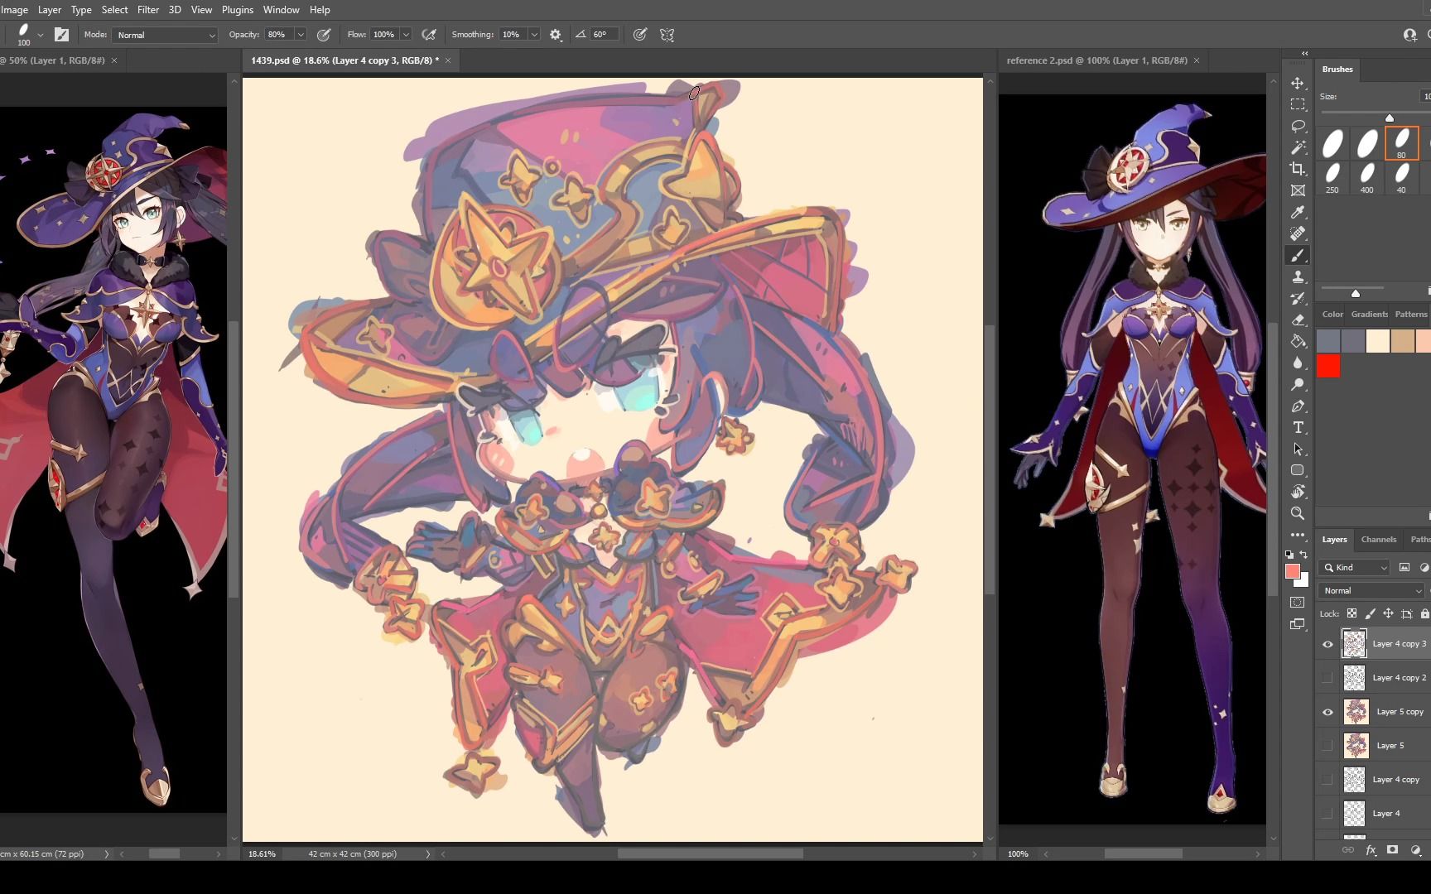Select the Pen tool
Viewport: 1431px width, 894px height.
(1298, 406)
